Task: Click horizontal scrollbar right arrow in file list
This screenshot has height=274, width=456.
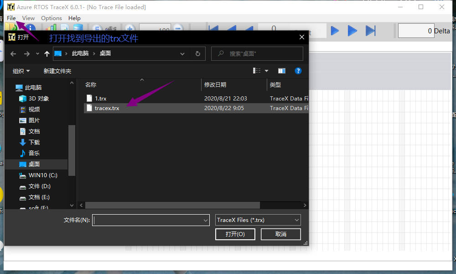Action: pyautogui.click(x=305, y=205)
